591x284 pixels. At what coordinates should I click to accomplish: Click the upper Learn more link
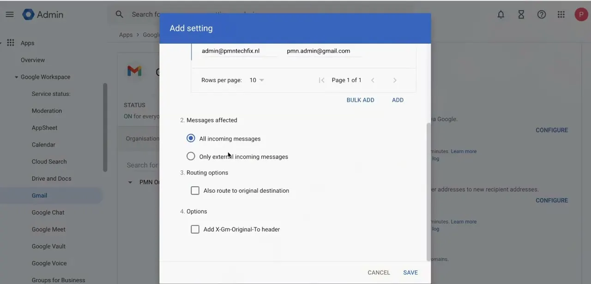pyautogui.click(x=464, y=151)
